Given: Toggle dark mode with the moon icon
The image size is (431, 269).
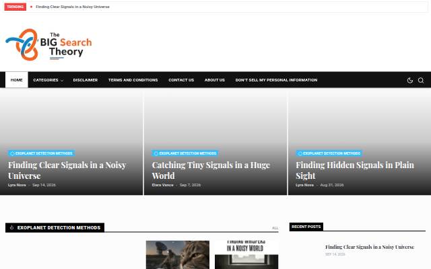Looking at the screenshot, I should tap(410, 80).
